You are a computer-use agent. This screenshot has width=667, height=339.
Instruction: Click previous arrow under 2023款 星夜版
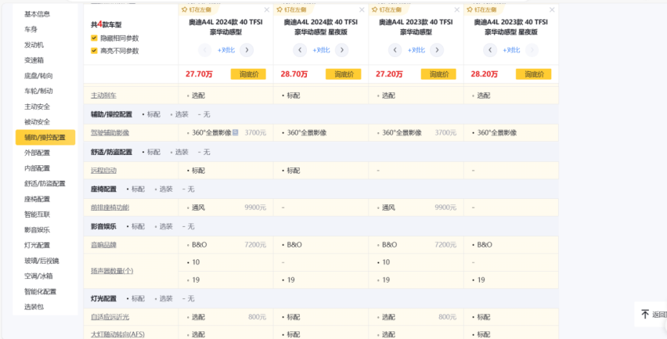490,50
